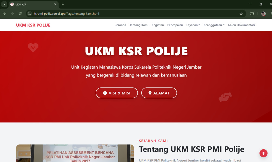
Task: Reload the page in browser
Action: point(20,14)
